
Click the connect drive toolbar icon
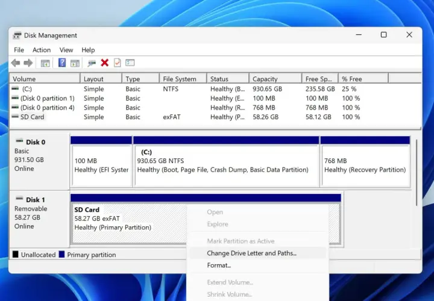pyautogui.click(x=92, y=63)
